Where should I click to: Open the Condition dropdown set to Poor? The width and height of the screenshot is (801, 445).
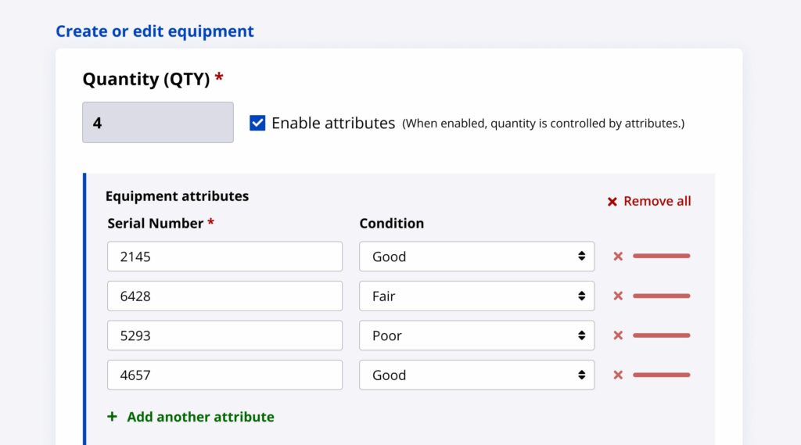click(x=476, y=336)
